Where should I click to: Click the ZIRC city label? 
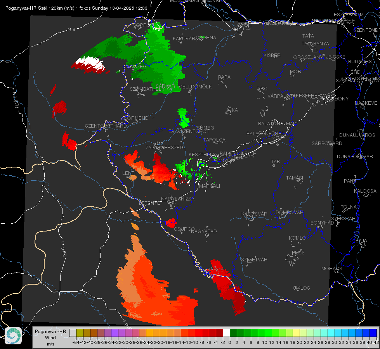262,89
